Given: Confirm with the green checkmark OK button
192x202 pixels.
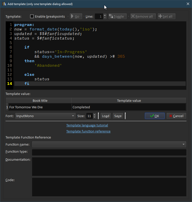Looking at the screenshot, I should coord(155,116).
